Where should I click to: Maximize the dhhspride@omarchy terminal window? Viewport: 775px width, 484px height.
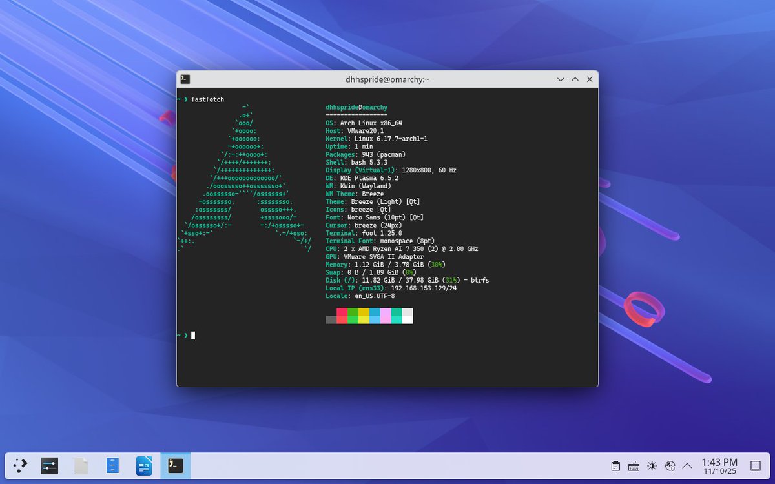(575, 79)
